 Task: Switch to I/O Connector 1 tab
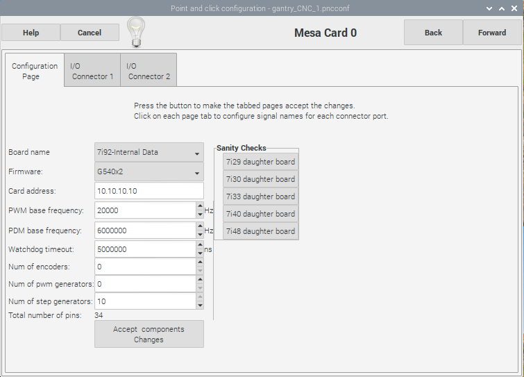coord(92,71)
